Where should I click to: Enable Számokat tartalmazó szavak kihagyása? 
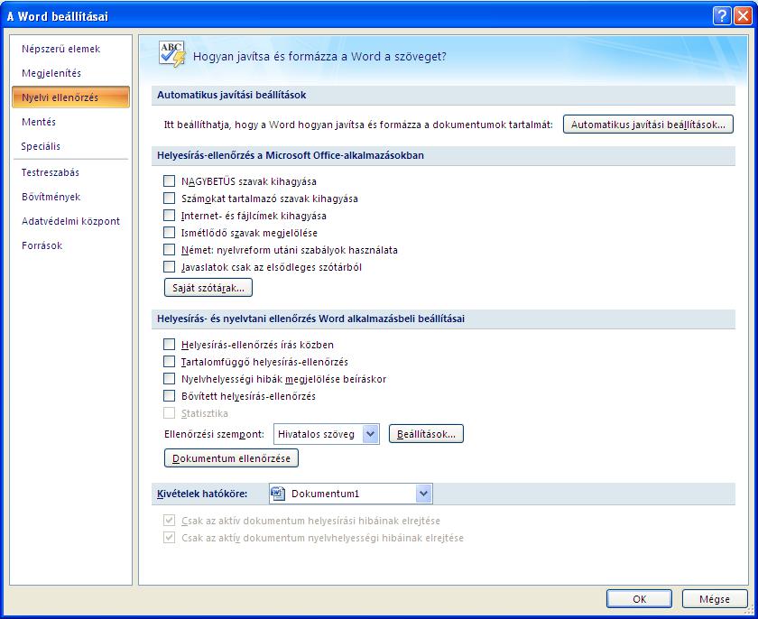click(x=170, y=199)
